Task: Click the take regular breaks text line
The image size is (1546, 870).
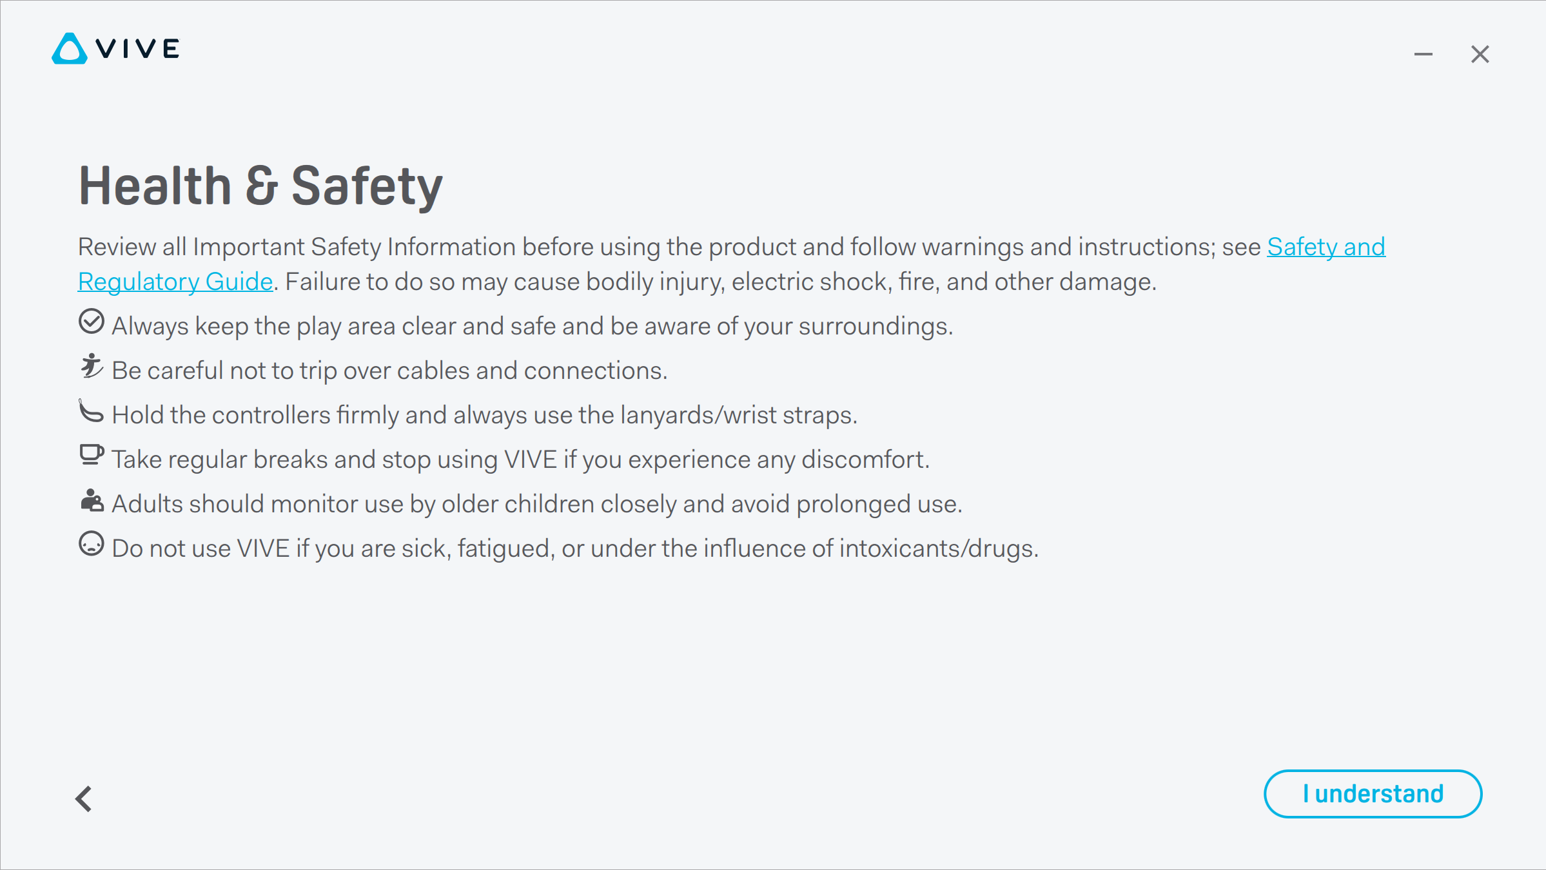Action: click(521, 459)
